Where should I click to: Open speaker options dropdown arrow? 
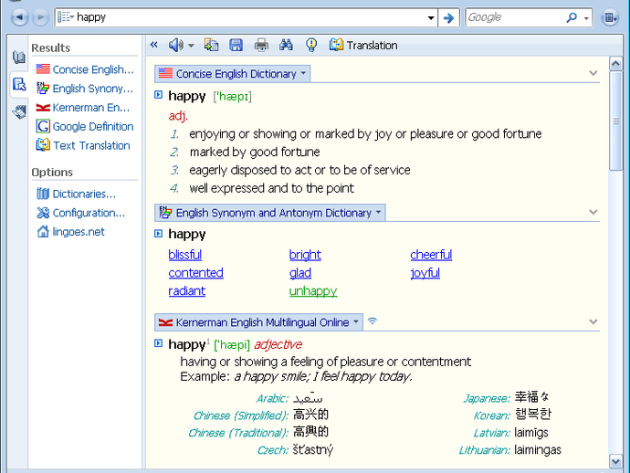[191, 46]
